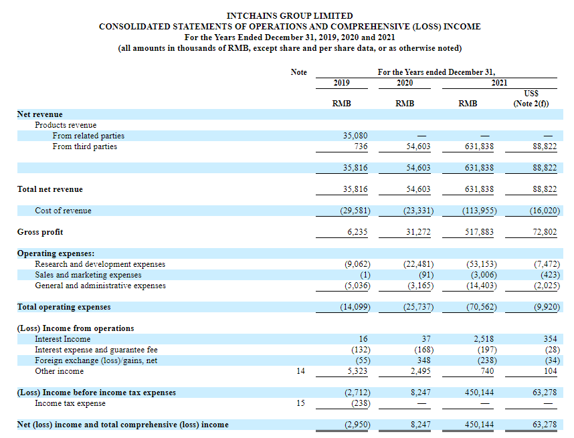
Task: Click Foreign exchange (loss)/gains, net label
Action: point(96,360)
